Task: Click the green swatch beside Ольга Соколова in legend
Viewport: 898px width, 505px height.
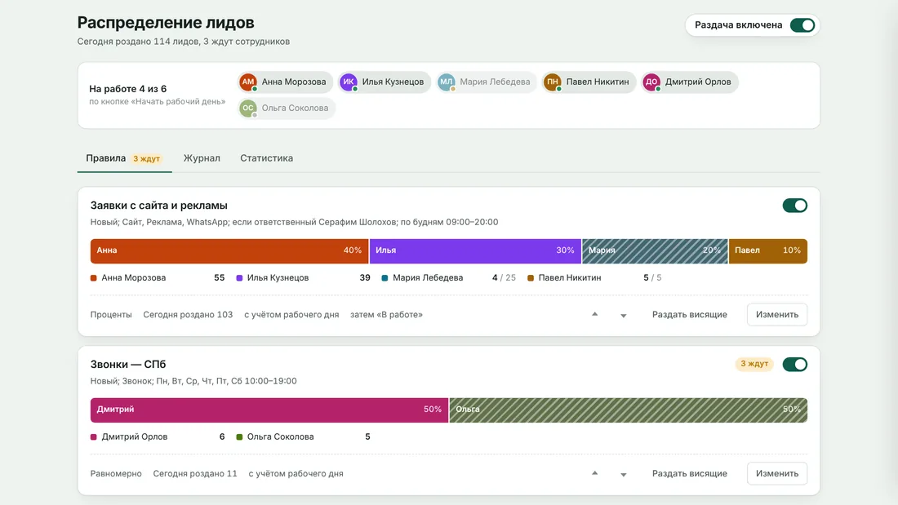Action: point(239,436)
